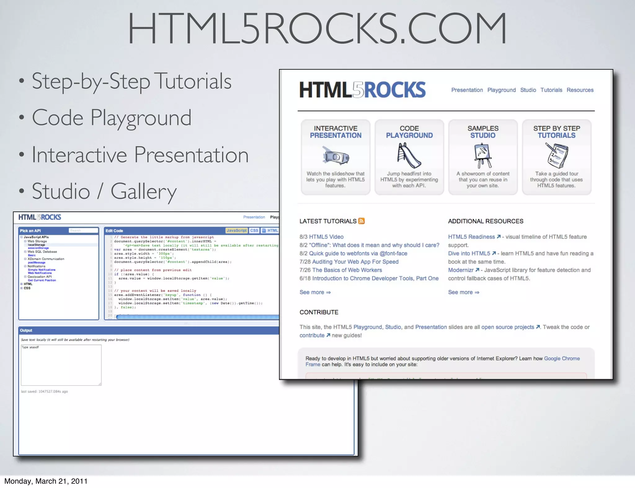Click the horizontal scrollbar in the code editor

pyautogui.click(x=197, y=317)
